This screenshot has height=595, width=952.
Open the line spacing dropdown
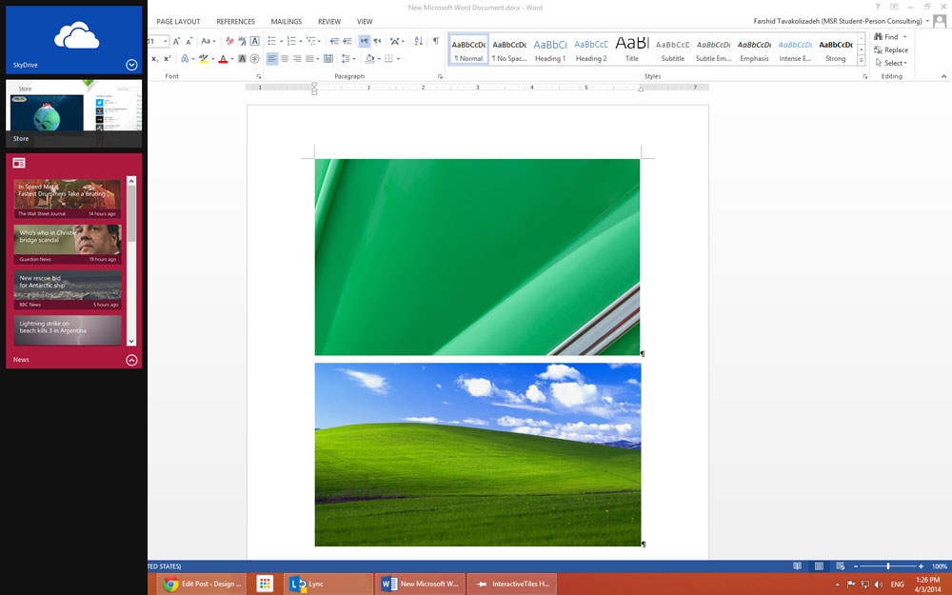tap(347, 59)
